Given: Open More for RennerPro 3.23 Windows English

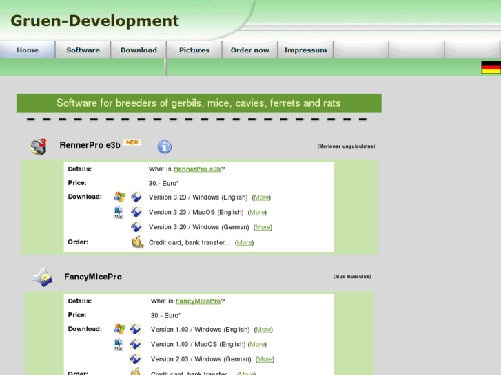Looking at the screenshot, I should tap(261, 197).
